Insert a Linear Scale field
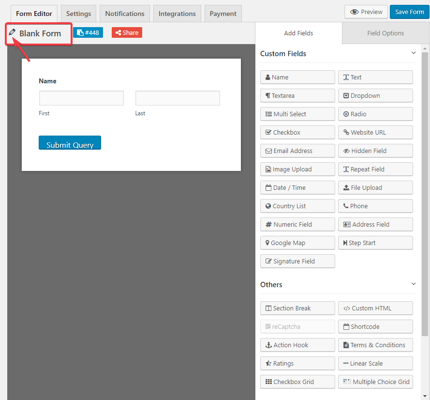Screen dimensions: 430x400 coord(375,363)
